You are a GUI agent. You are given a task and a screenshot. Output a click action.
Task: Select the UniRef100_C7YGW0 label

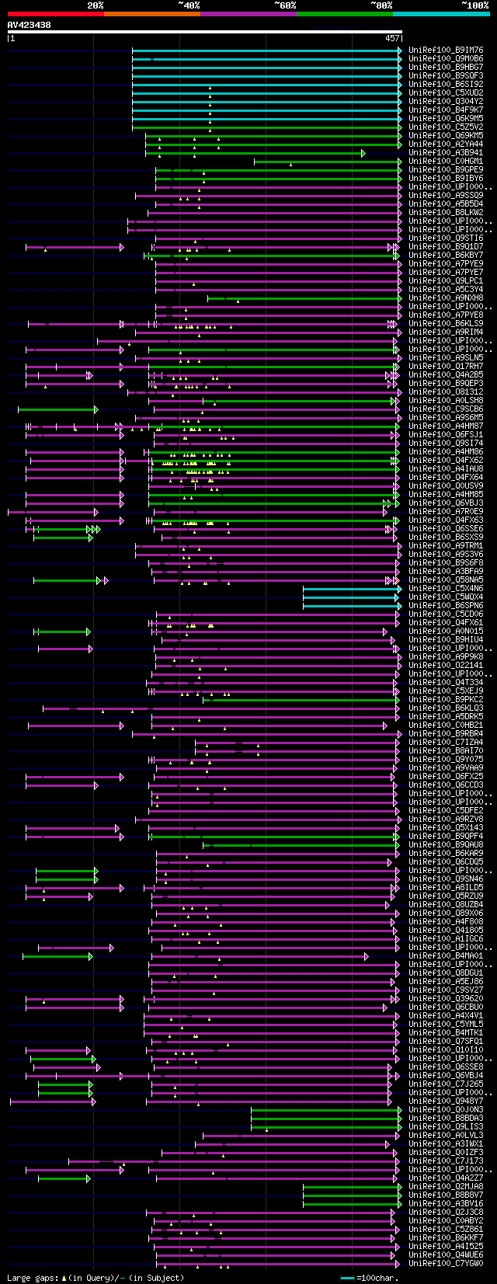[x=446, y=1264]
